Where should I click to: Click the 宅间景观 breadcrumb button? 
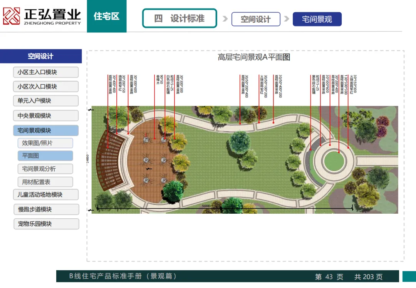(317, 19)
